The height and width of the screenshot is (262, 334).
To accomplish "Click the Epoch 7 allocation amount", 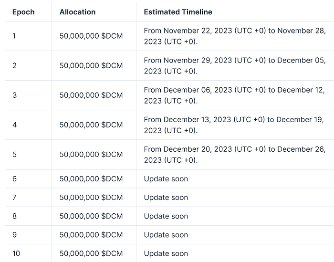I will (x=91, y=198).
